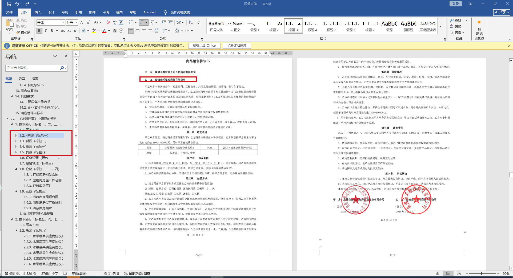The width and height of the screenshot is (513, 278).
Task: Collapse the 1.8. 仓储 heading
Action: [16, 169]
